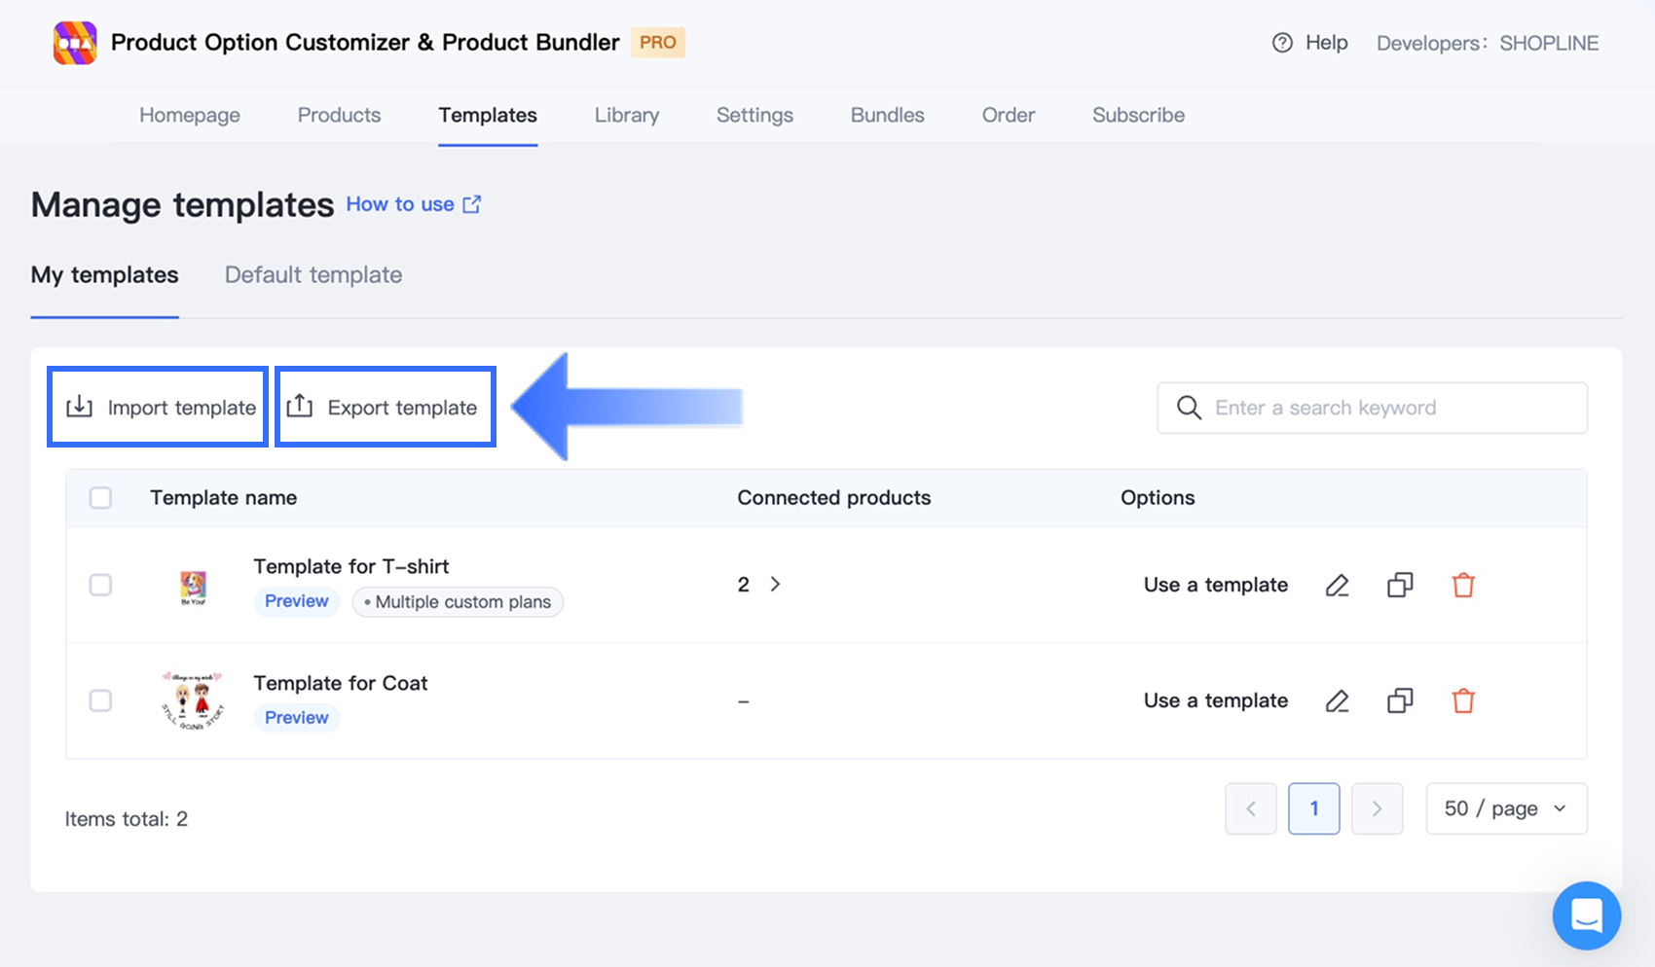Click the Template for Coat thumbnail
This screenshot has width=1655, height=967.
point(193,700)
